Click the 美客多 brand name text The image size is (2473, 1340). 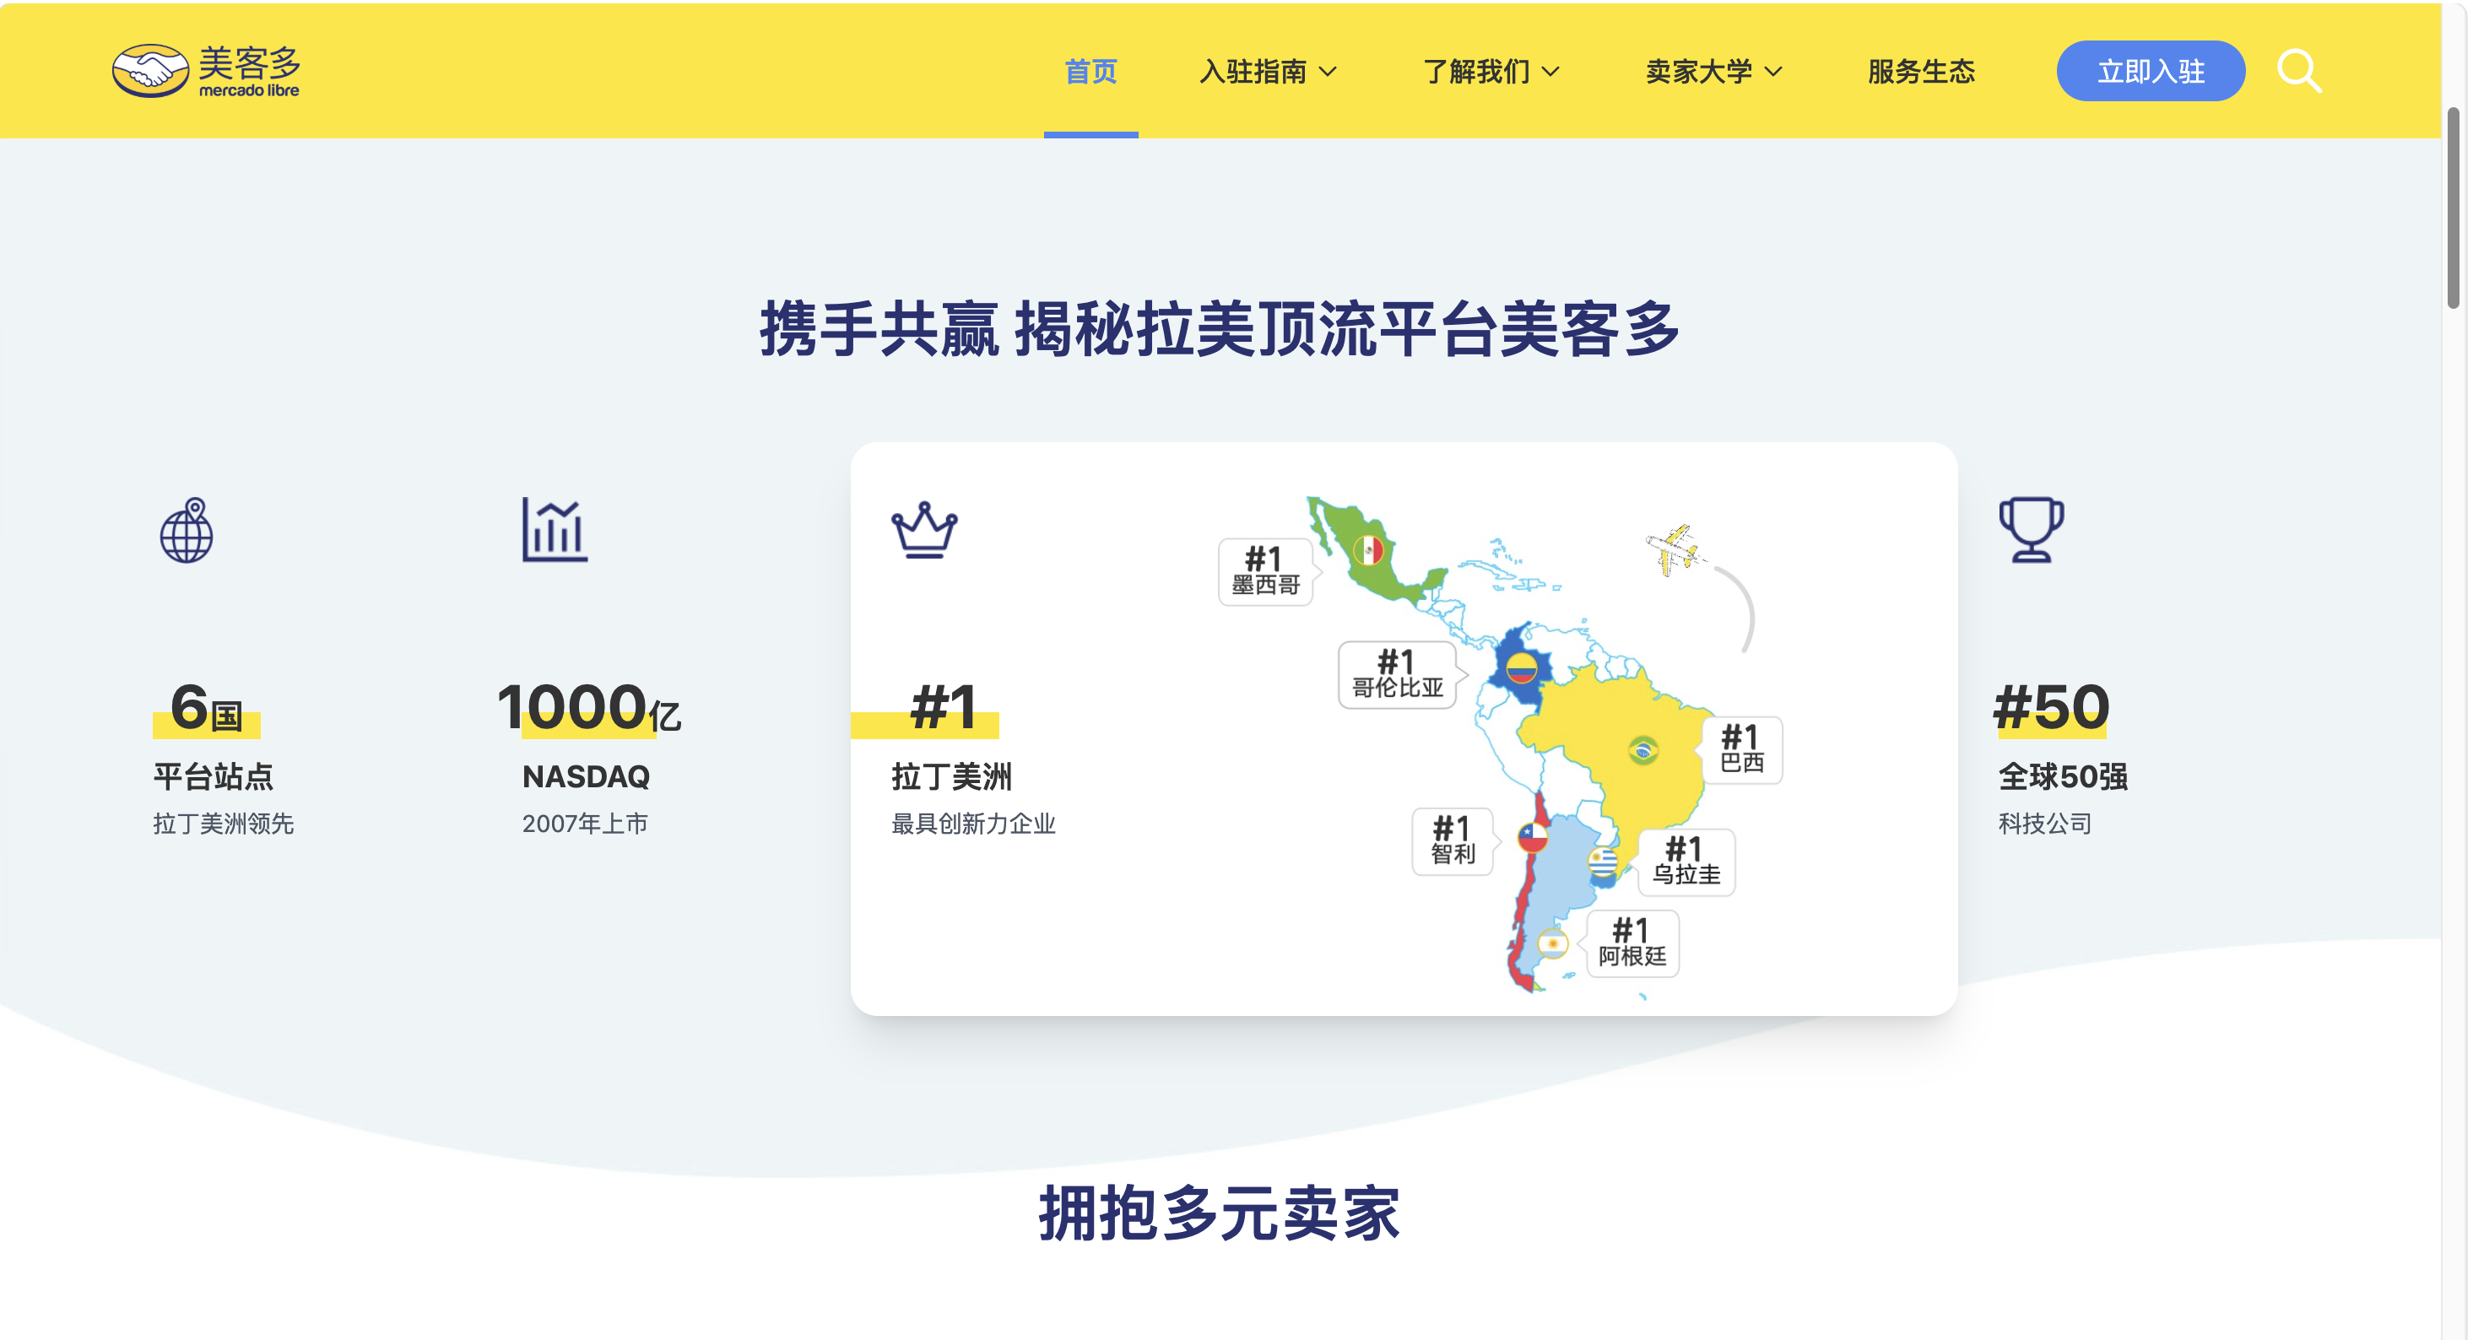pyautogui.click(x=250, y=63)
